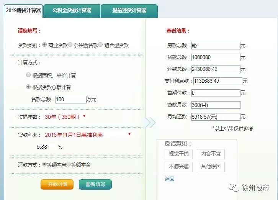
Task: Click the 房款总额 result field
Action: (x=216, y=46)
